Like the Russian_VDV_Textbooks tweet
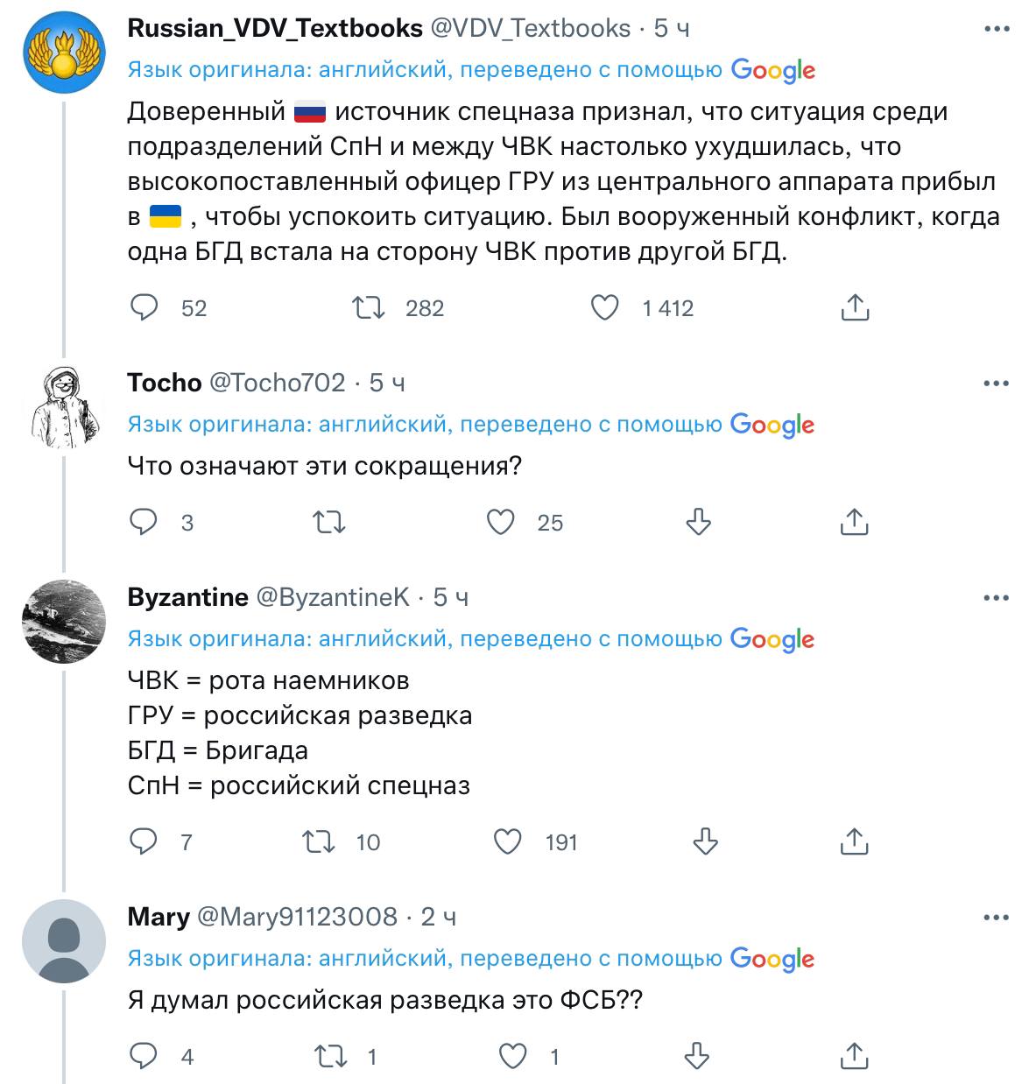The image size is (1036, 1084). pyautogui.click(x=604, y=307)
